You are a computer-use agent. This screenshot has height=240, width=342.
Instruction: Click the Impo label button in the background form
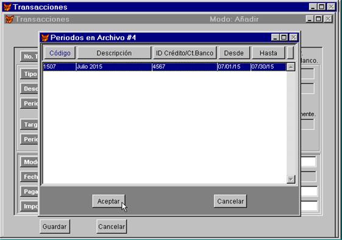pyautogui.click(x=30, y=206)
